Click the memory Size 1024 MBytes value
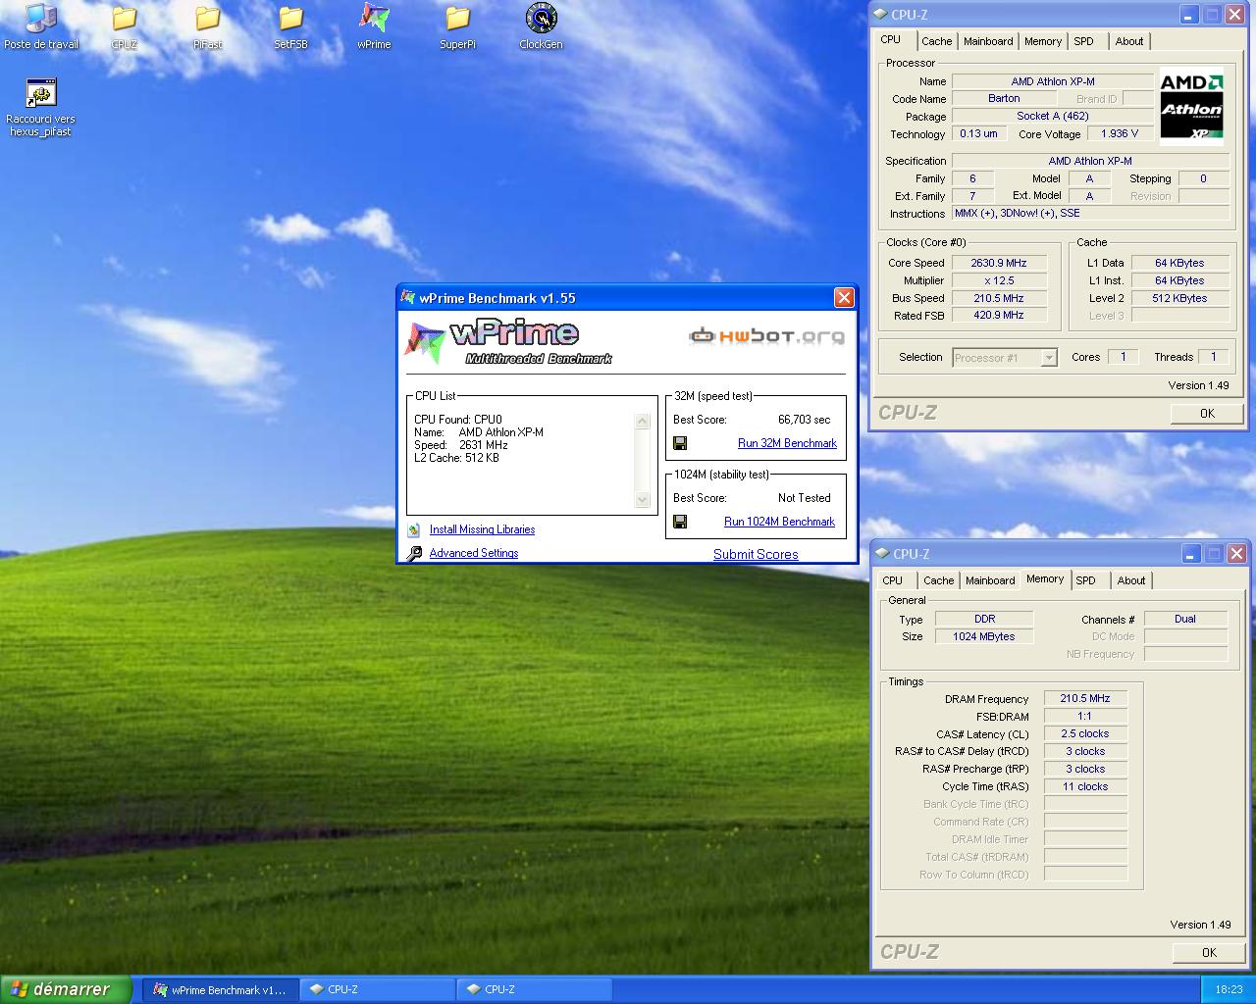 tap(984, 637)
